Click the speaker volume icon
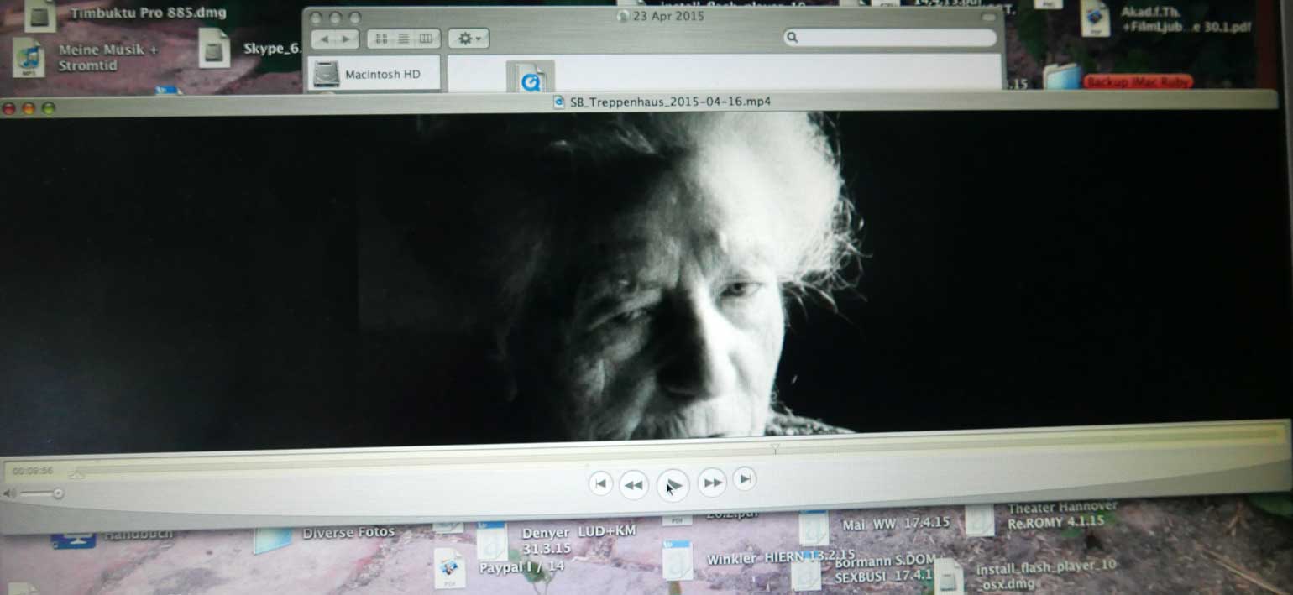Viewport: 1293px width, 595px height. coord(10,493)
